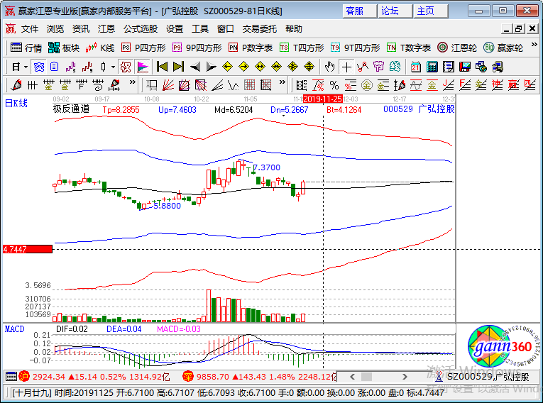Click the 论坛 forum button
Viewport: 543px width, 403px height.
point(395,11)
